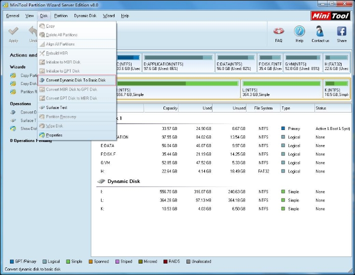The image size is (355, 275).
Task: Click the RAID5 dark red legend swatch
Action: tap(165, 261)
